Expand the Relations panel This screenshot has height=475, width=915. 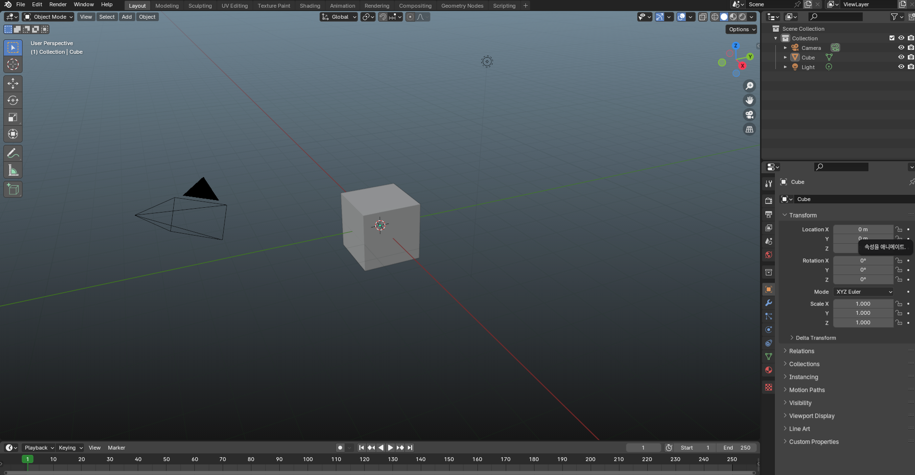coord(801,351)
